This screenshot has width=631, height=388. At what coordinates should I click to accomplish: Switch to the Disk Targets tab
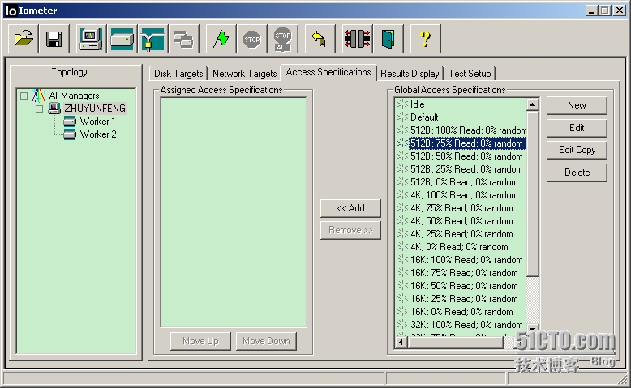pyautogui.click(x=178, y=74)
